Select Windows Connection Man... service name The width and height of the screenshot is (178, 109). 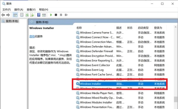pos(97,42)
